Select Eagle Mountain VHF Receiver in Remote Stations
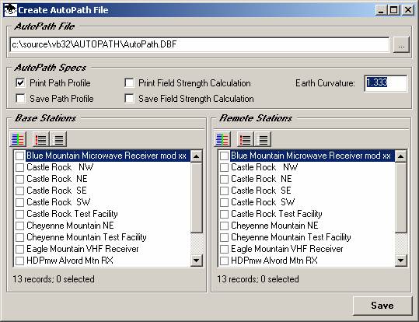 click(x=287, y=249)
